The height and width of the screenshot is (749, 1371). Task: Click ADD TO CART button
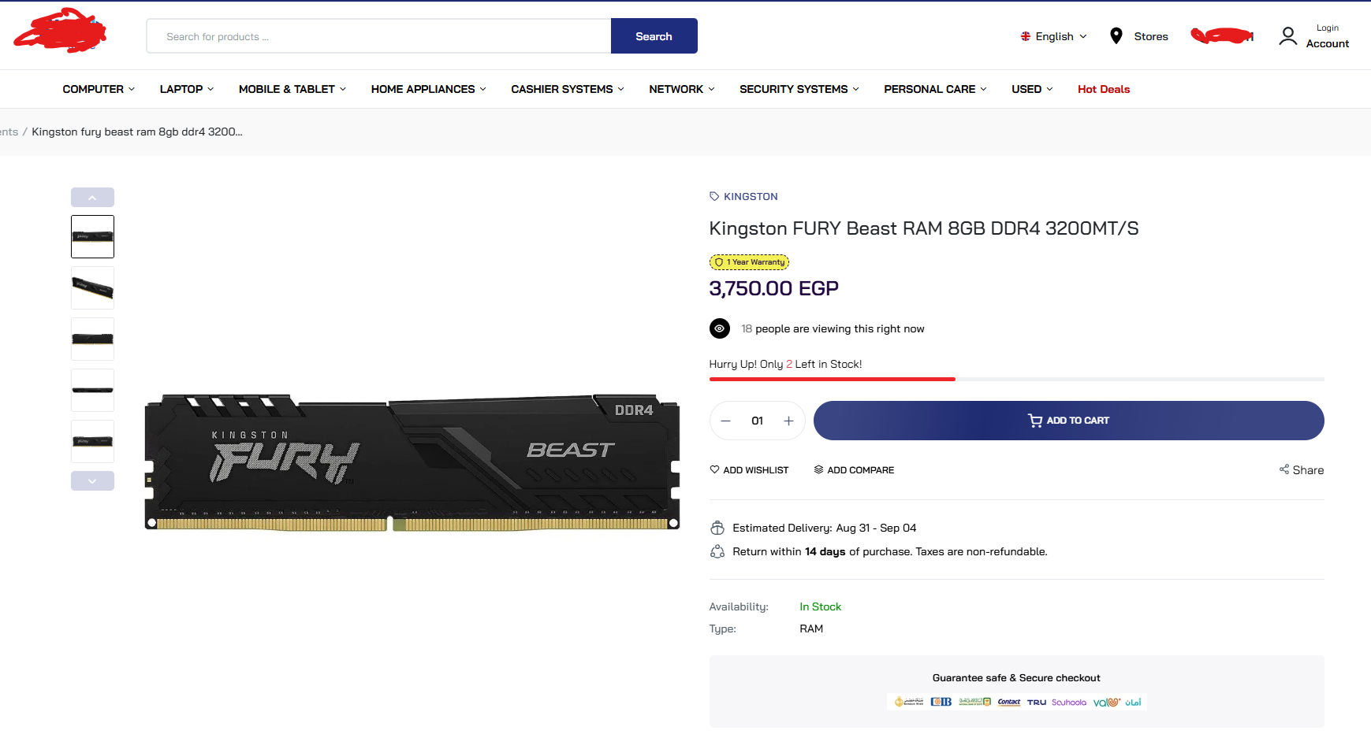tap(1069, 421)
